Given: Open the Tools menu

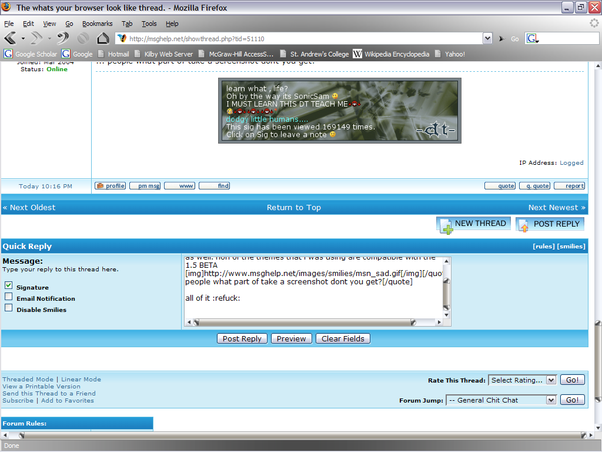Looking at the screenshot, I should coord(149,24).
